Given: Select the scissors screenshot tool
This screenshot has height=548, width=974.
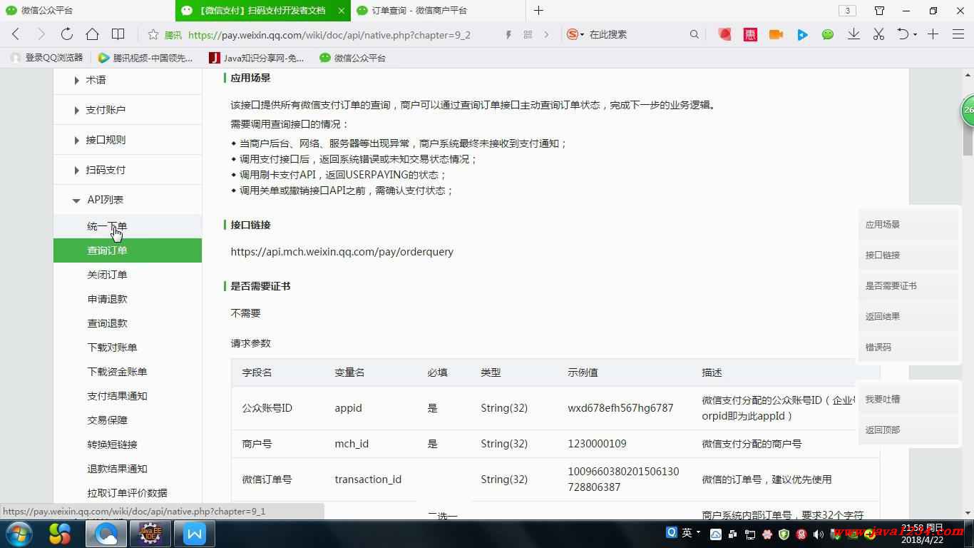Looking at the screenshot, I should tap(878, 34).
